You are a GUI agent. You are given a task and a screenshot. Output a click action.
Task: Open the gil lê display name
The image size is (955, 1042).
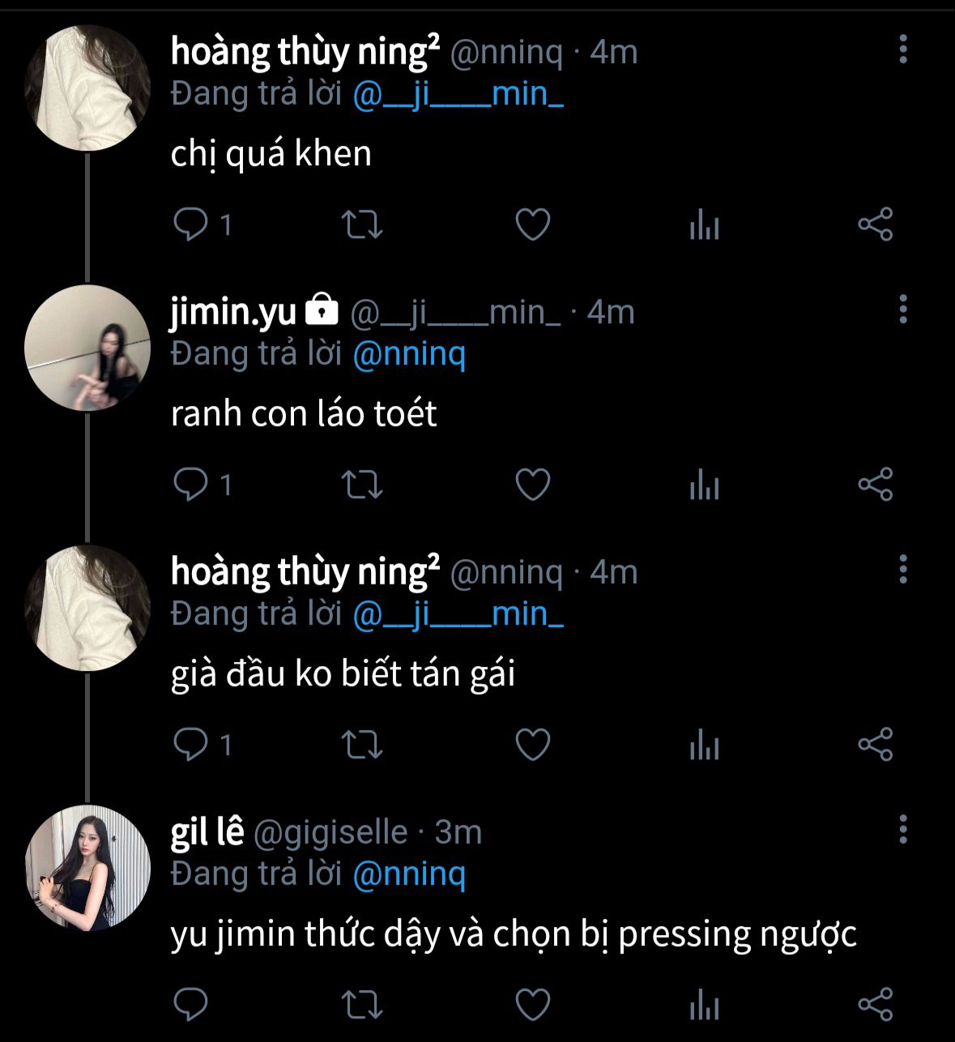207,832
